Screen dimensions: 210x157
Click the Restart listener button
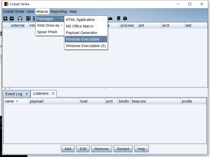tap(123, 149)
